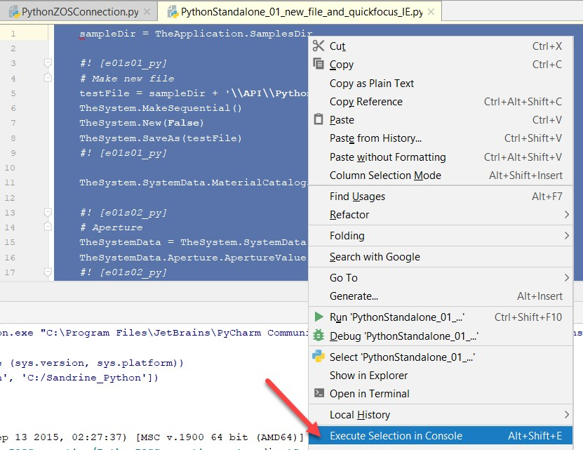Click the Copy icon in context menu
This screenshot has width=583, height=450.
click(319, 64)
